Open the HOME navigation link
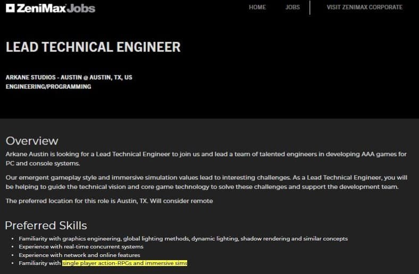419x274 pixels. 257,7
